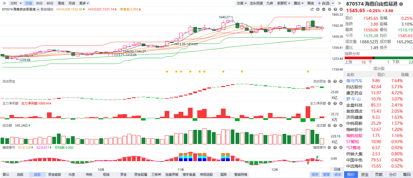Open the 叠加 overlay dropdown
The width and height of the screenshot is (413, 178).
tap(298, 3)
